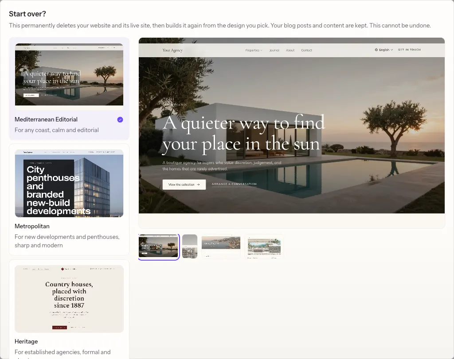The height and width of the screenshot is (359, 454).
Task: Open About in the preview navigation
Action: [290, 51]
